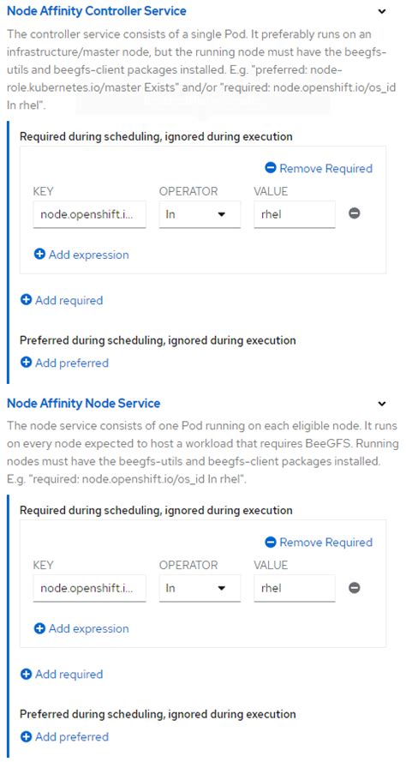Add expression under Controller Service required block

[81, 255]
